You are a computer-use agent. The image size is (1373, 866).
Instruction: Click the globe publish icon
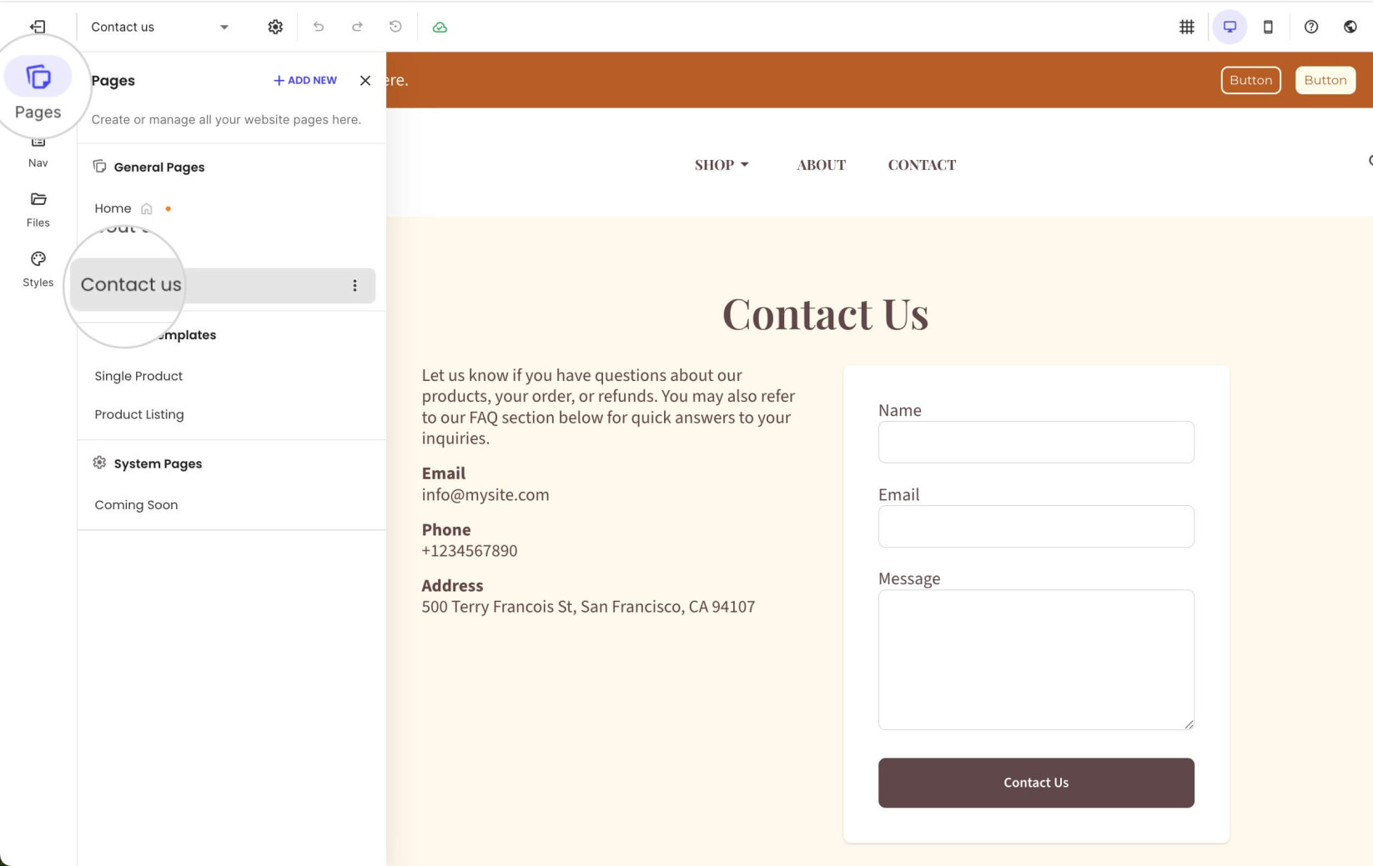pyautogui.click(x=1350, y=27)
